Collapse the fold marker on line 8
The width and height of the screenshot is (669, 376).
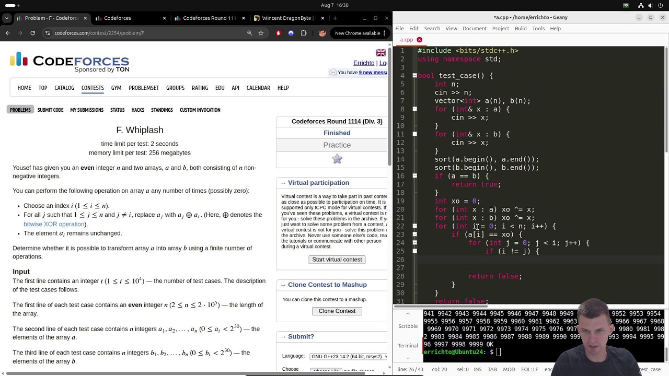[x=414, y=109]
